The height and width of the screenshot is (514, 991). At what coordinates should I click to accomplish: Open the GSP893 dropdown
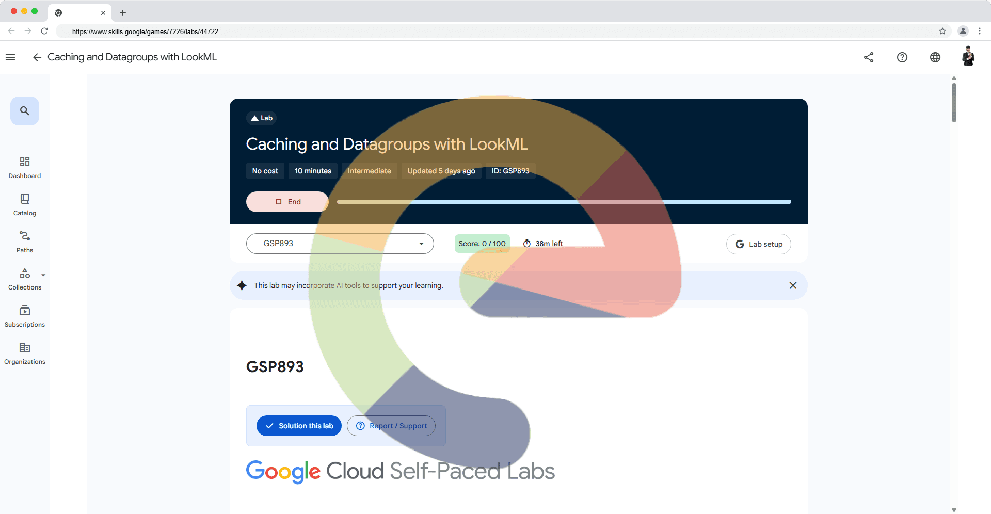340,244
